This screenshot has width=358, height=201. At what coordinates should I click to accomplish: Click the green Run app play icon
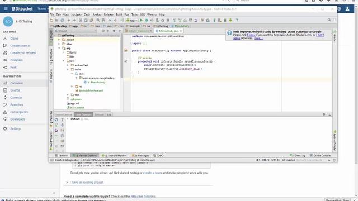pos(142,20)
